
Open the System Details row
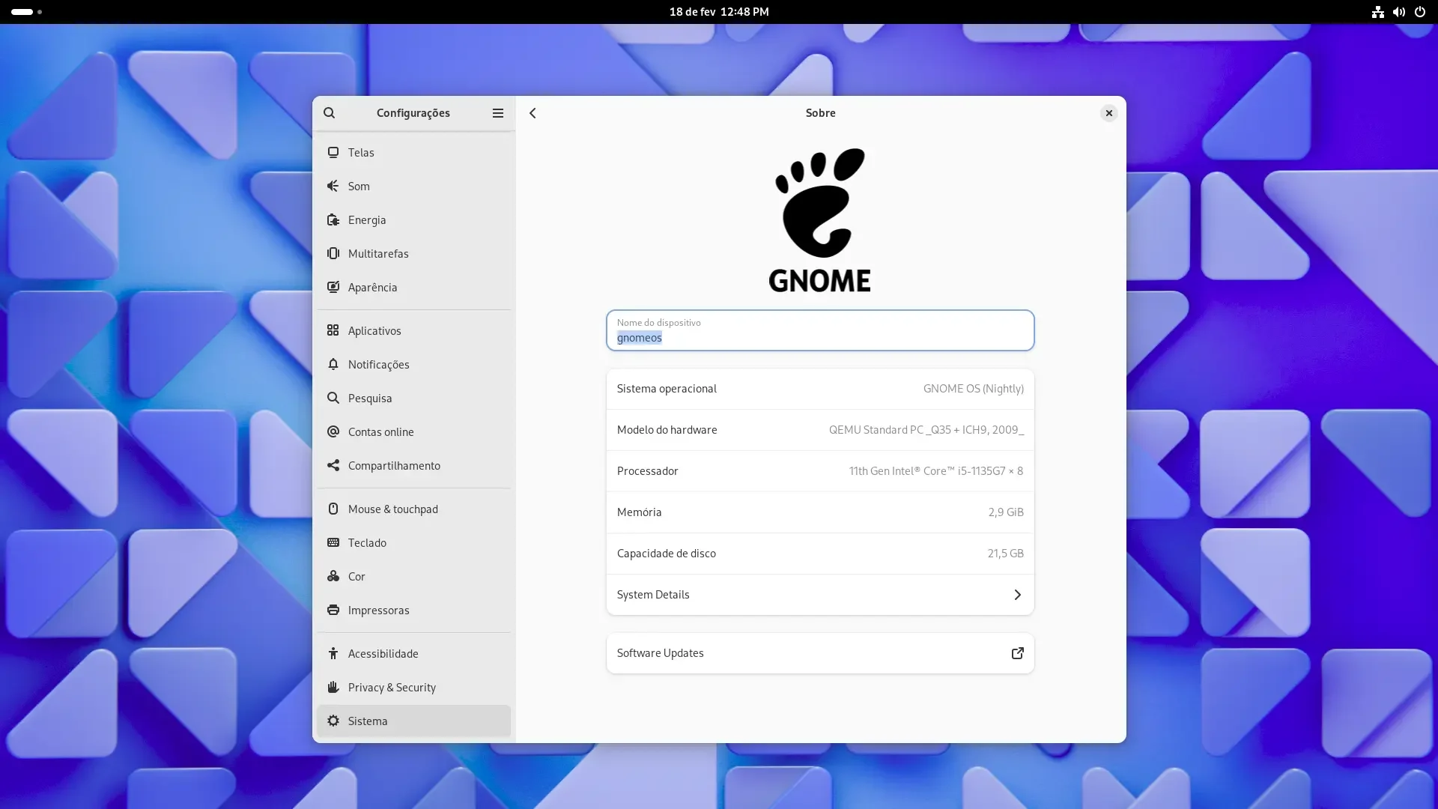click(820, 595)
